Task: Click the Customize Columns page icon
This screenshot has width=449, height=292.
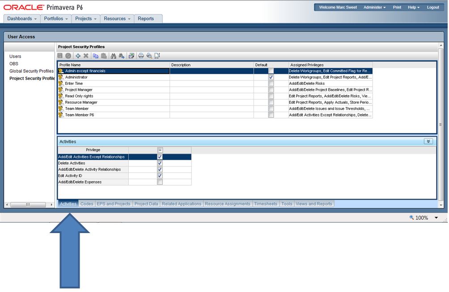Action: click(157, 56)
